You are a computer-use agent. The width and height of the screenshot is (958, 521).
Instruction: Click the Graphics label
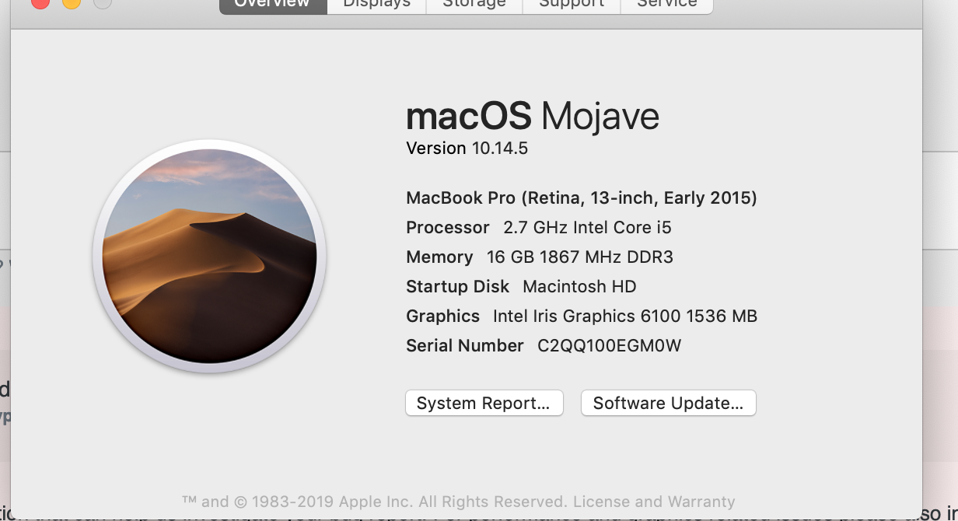pyautogui.click(x=442, y=316)
